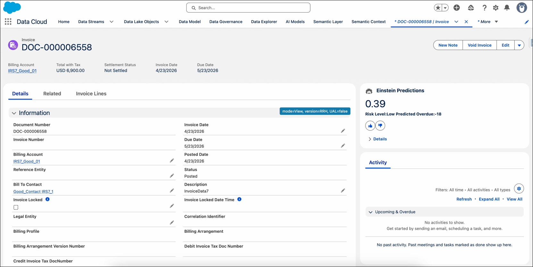Open the Trailhead guidance icon
Viewport: 533px width, 267px height.
[x=471, y=8]
